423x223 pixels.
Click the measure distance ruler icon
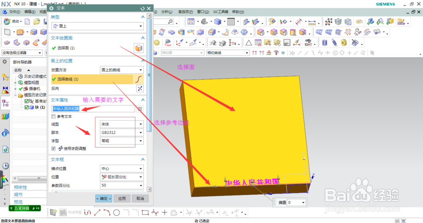pos(312,22)
